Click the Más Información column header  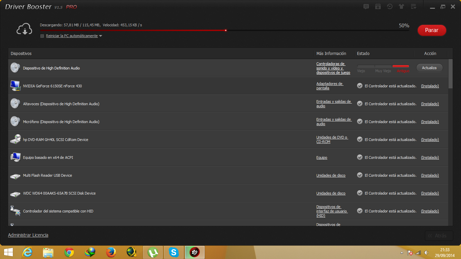point(331,53)
